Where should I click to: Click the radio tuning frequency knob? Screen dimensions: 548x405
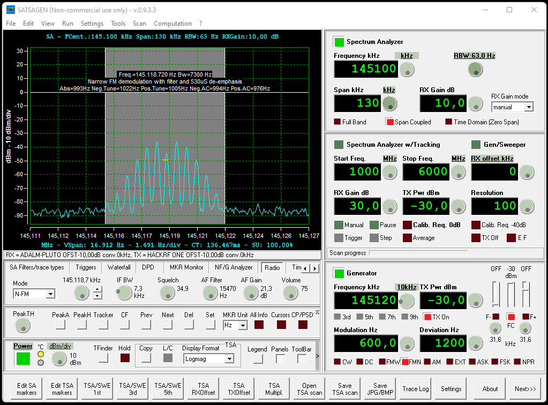82,292
